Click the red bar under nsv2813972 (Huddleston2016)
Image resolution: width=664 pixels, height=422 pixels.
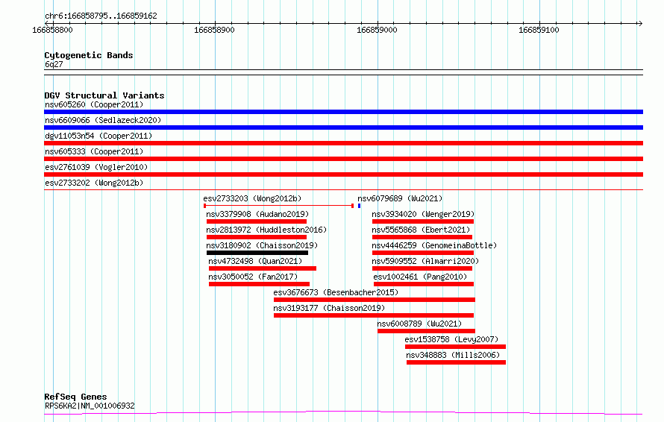tap(257, 237)
